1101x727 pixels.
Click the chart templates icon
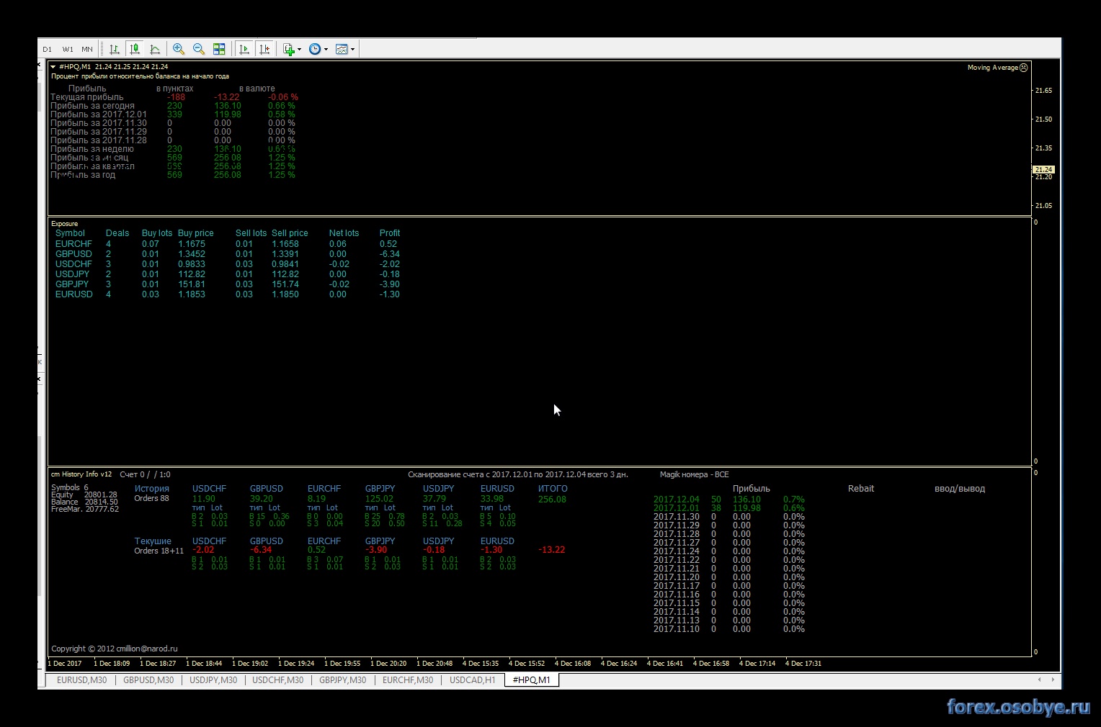(x=342, y=49)
